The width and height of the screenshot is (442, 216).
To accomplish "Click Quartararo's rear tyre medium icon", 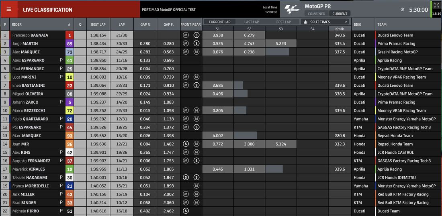I will (196, 119).
